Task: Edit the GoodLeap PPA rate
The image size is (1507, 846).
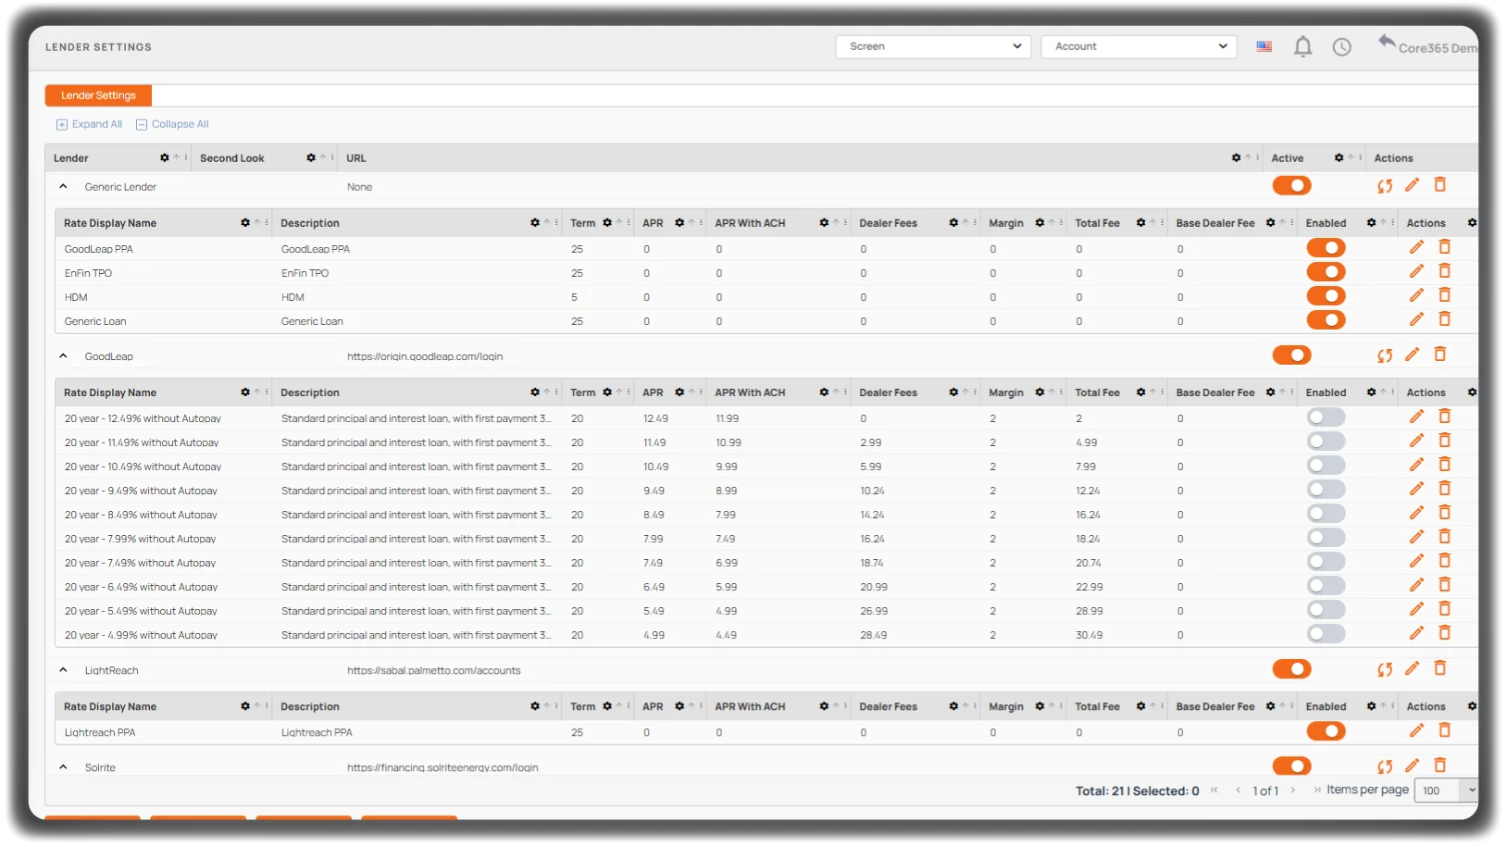Action: coord(1416,247)
